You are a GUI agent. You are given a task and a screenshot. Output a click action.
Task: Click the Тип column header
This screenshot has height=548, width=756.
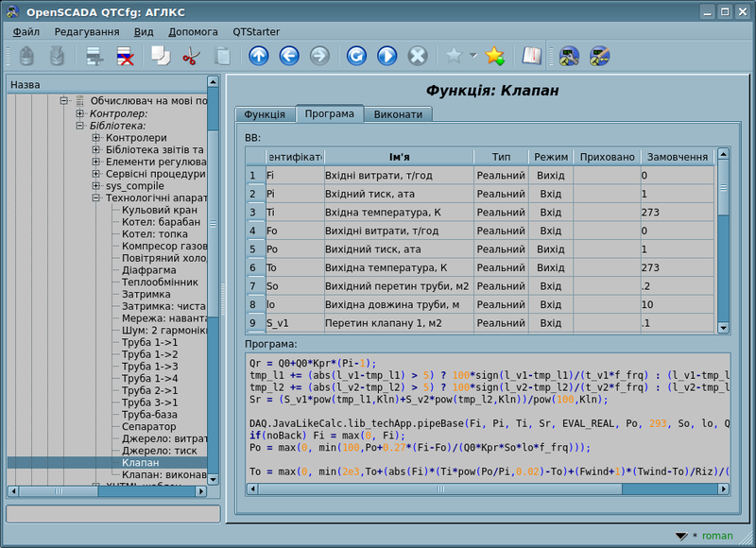(502, 157)
